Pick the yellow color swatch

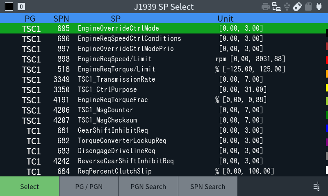pyautogui.click(x=326, y=87)
